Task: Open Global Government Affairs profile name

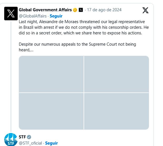Action: (45, 10)
